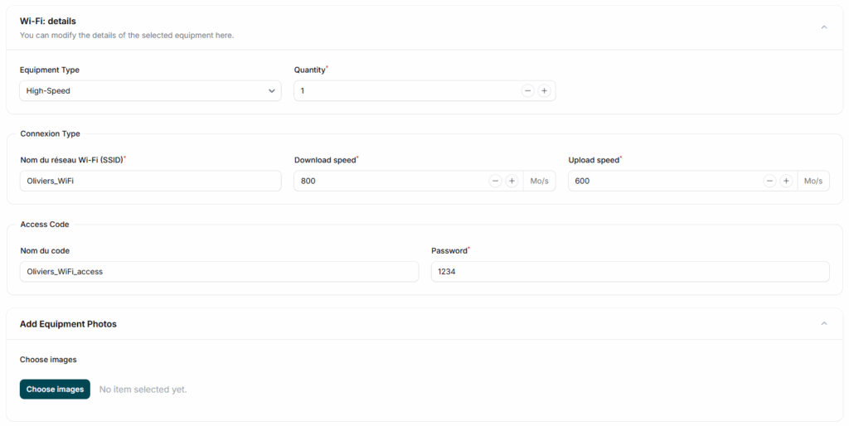
Task: Click the Wi-Fi: details section heading
Action: [x=48, y=21]
